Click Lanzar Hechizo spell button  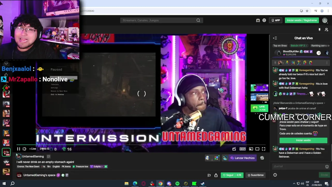pyautogui.click(x=242, y=158)
